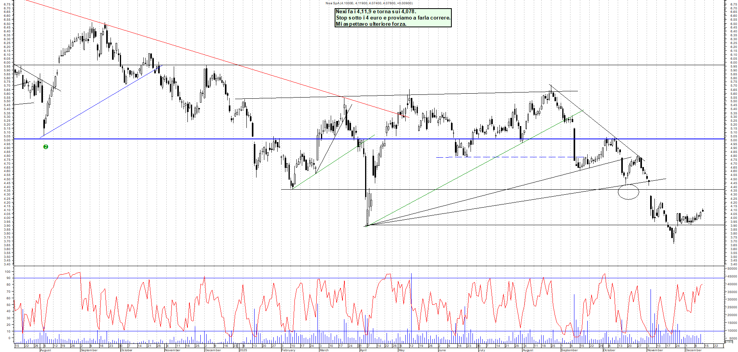Image resolution: width=738 pixels, height=352 pixels.
Task: Select the green annotation text box
Action: pyautogui.click(x=393, y=18)
